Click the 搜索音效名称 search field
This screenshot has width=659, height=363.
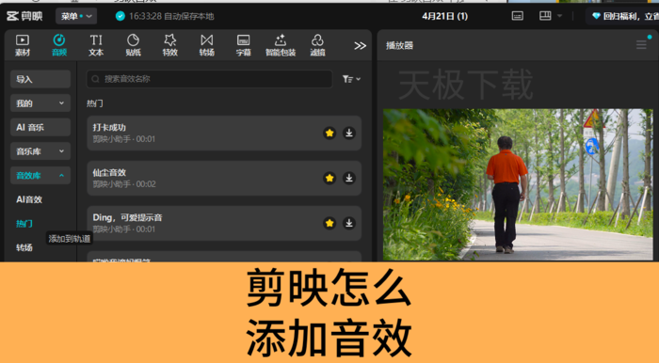point(209,79)
